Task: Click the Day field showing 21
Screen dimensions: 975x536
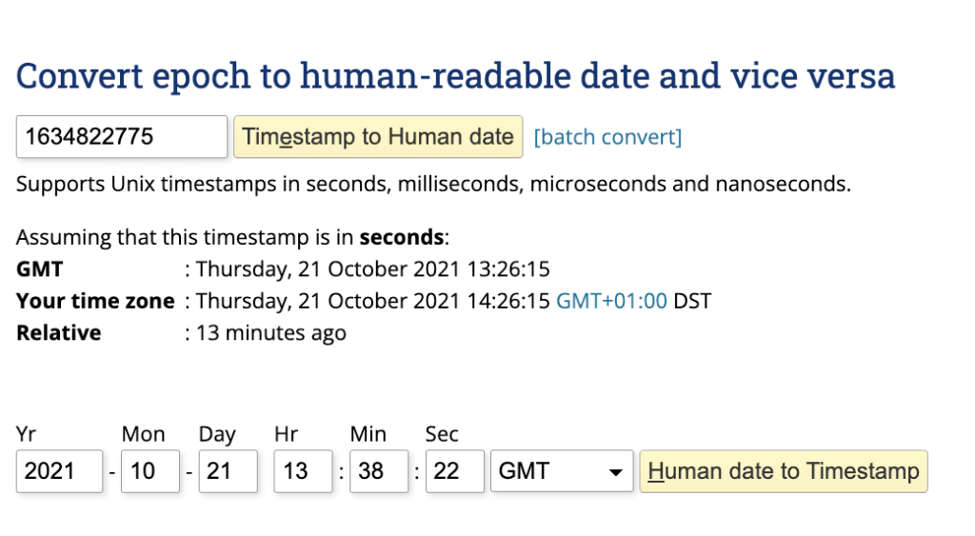Action: coord(228,471)
